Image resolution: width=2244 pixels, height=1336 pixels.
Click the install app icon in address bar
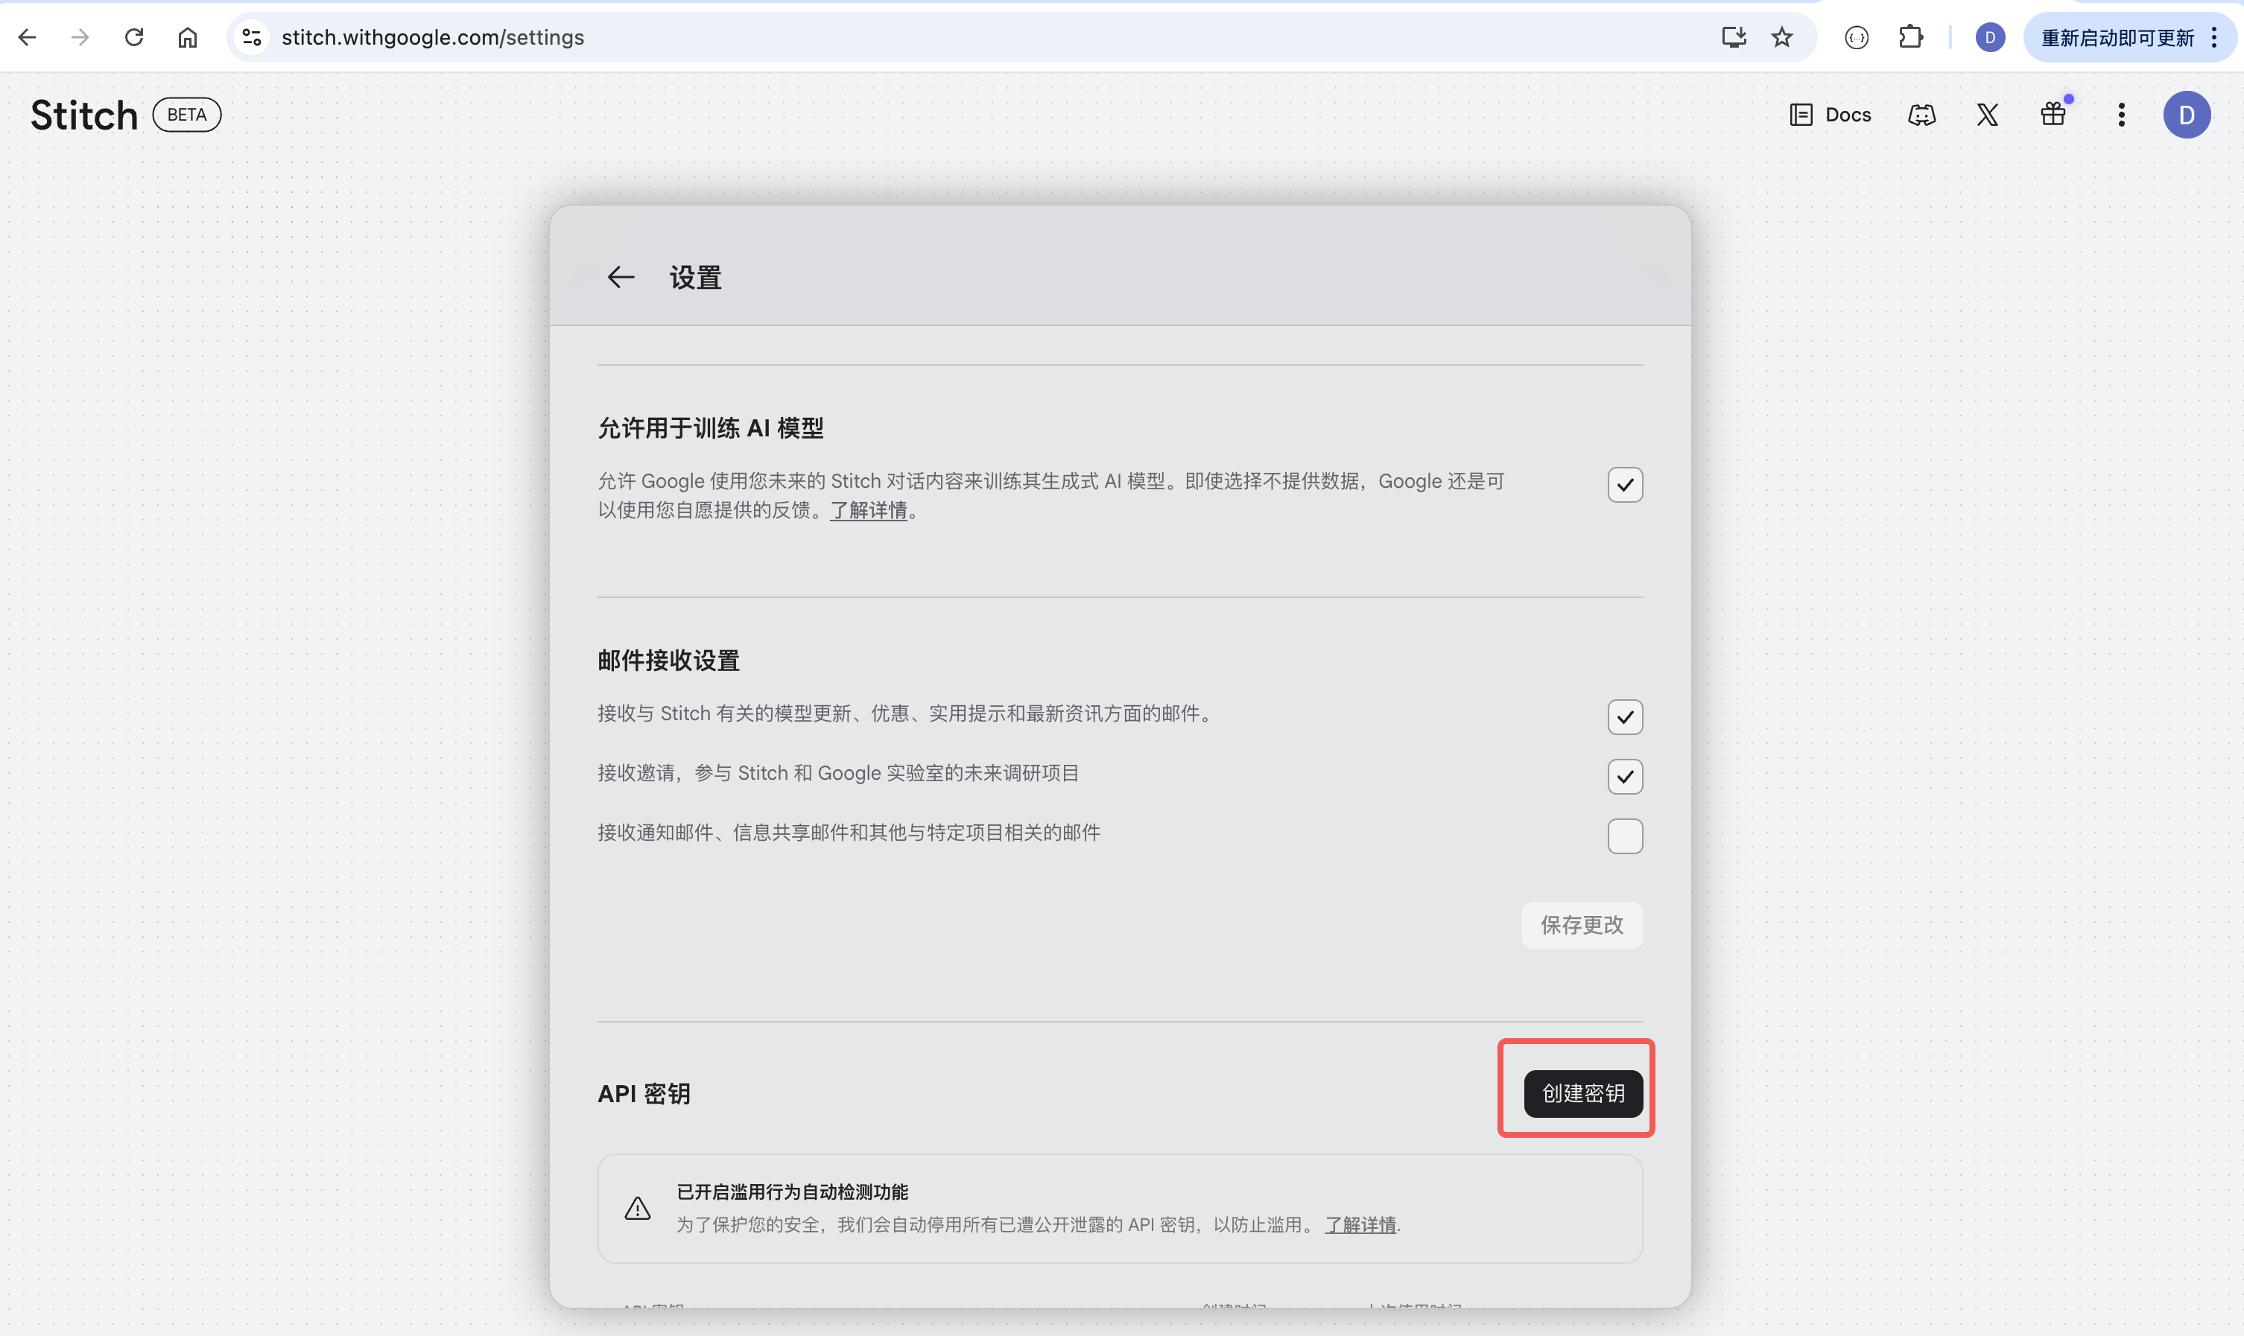click(1734, 37)
